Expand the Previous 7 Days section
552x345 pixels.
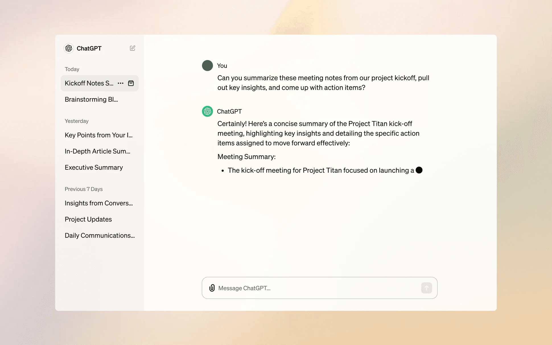pos(84,189)
